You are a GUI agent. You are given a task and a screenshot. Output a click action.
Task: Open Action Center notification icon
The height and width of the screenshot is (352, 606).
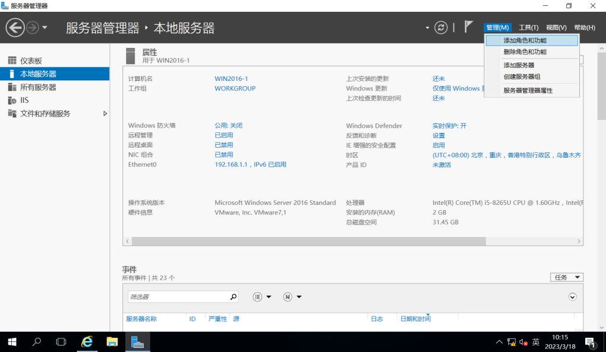pyautogui.click(x=590, y=342)
